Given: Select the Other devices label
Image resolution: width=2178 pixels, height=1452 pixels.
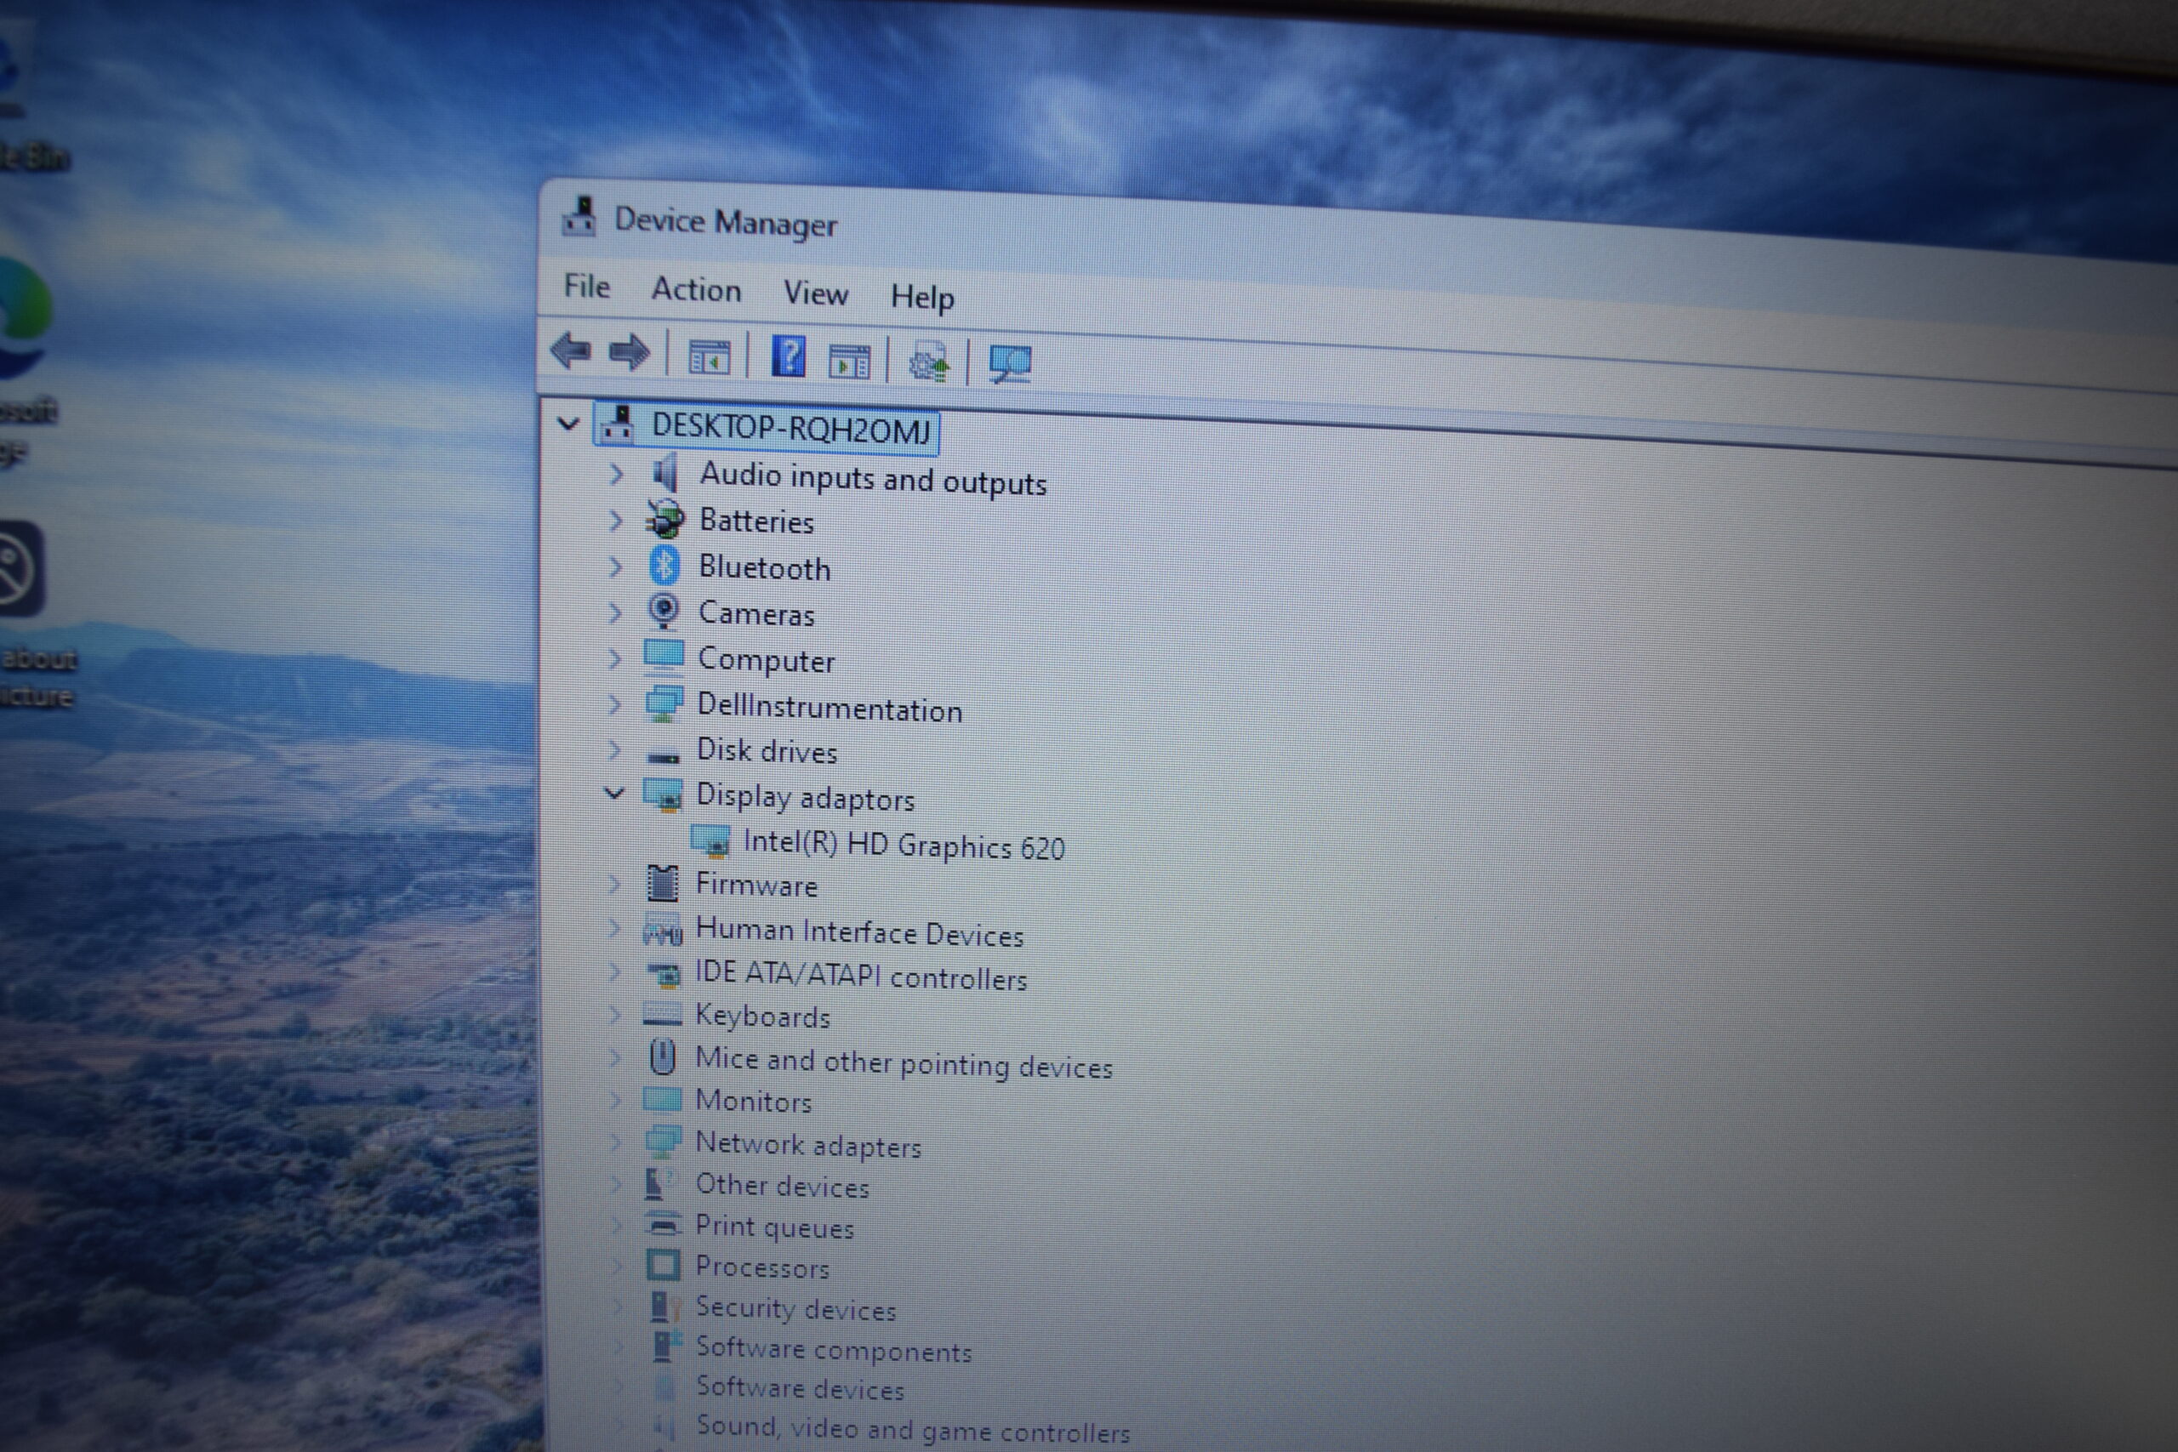Looking at the screenshot, I should point(783,1187).
